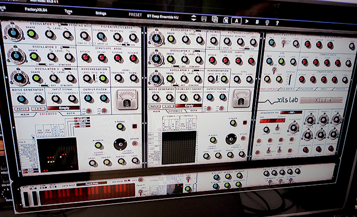This screenshot has height=217, width=357.
Task: Click the preset icon left of the A button
Action: click(x=225, y=20)
